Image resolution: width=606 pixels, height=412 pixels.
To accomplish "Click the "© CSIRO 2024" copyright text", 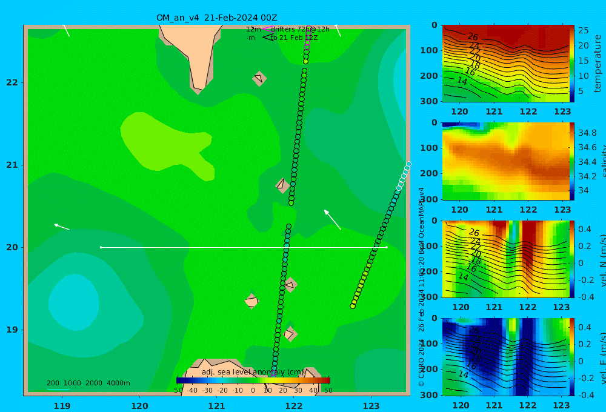I will click(x=421, y=362).
